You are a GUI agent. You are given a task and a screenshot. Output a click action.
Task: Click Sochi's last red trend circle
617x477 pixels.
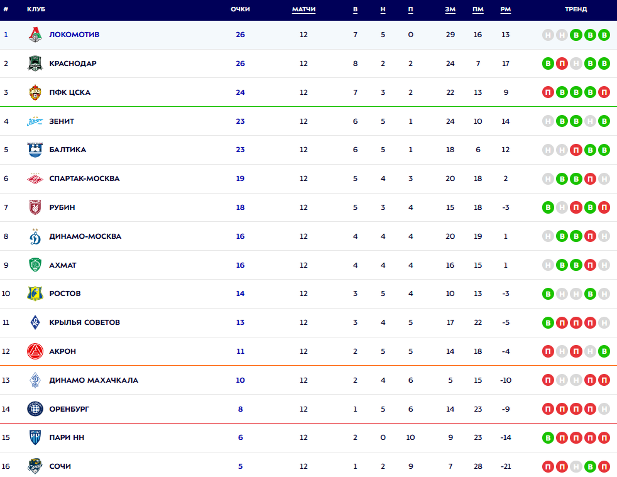(604, 467)
